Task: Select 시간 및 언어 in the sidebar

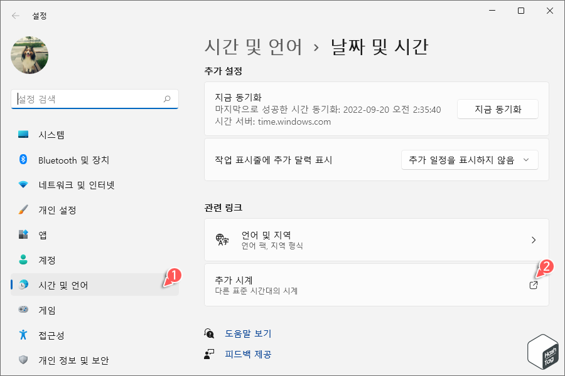Action: tap(63, 285)
